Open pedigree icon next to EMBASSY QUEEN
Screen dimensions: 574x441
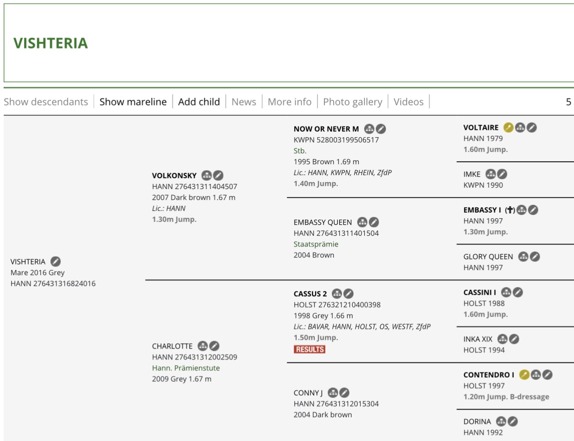(362, 222)
